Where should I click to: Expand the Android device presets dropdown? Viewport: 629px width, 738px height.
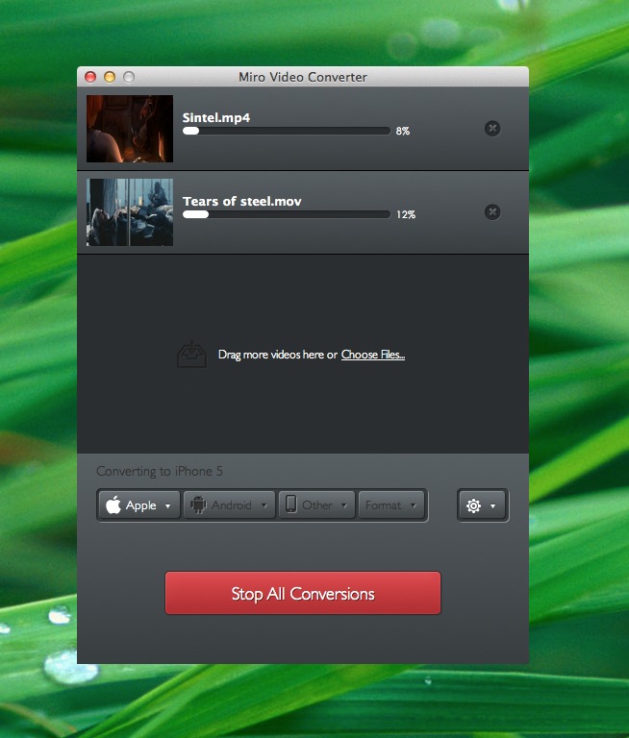229,505
